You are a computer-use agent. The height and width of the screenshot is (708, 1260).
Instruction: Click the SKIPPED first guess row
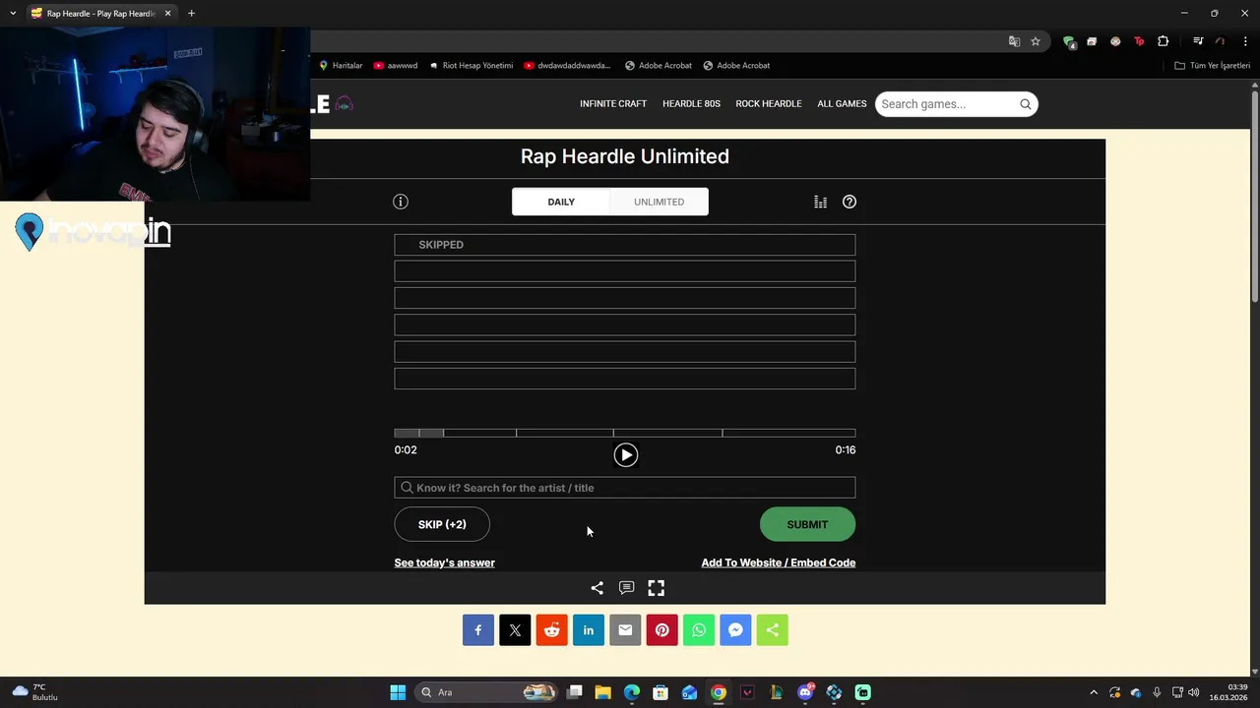tap(625, 245)
